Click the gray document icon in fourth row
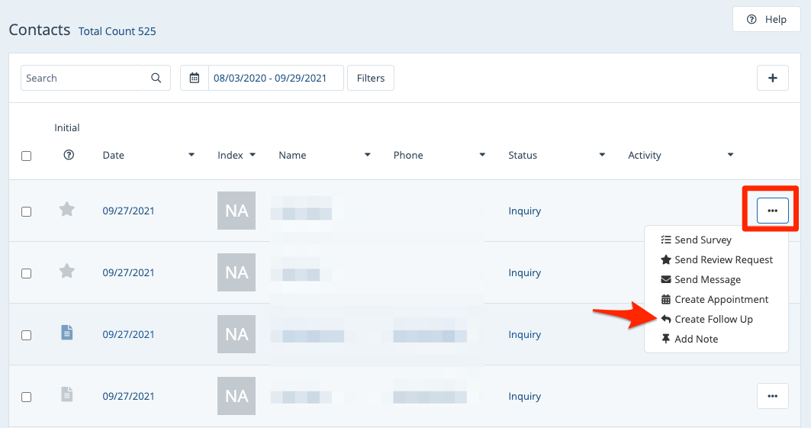The image size is (811, 428). pos(67,394)
